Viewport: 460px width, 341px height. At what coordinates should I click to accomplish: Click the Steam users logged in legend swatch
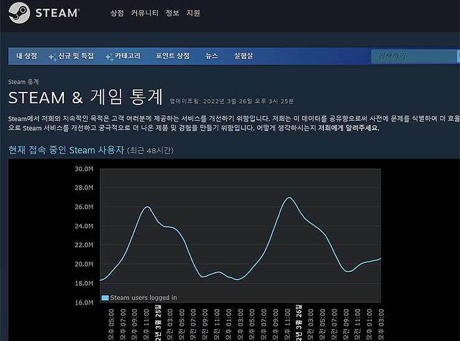point(105,298)
